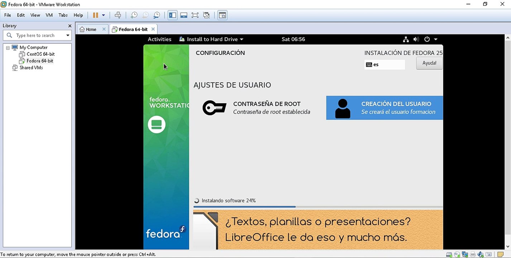Image resolution: width=511 pixels, height=258 pixels.
Task: Enter full screen mode icon
Action: click(x=195, y=15)
